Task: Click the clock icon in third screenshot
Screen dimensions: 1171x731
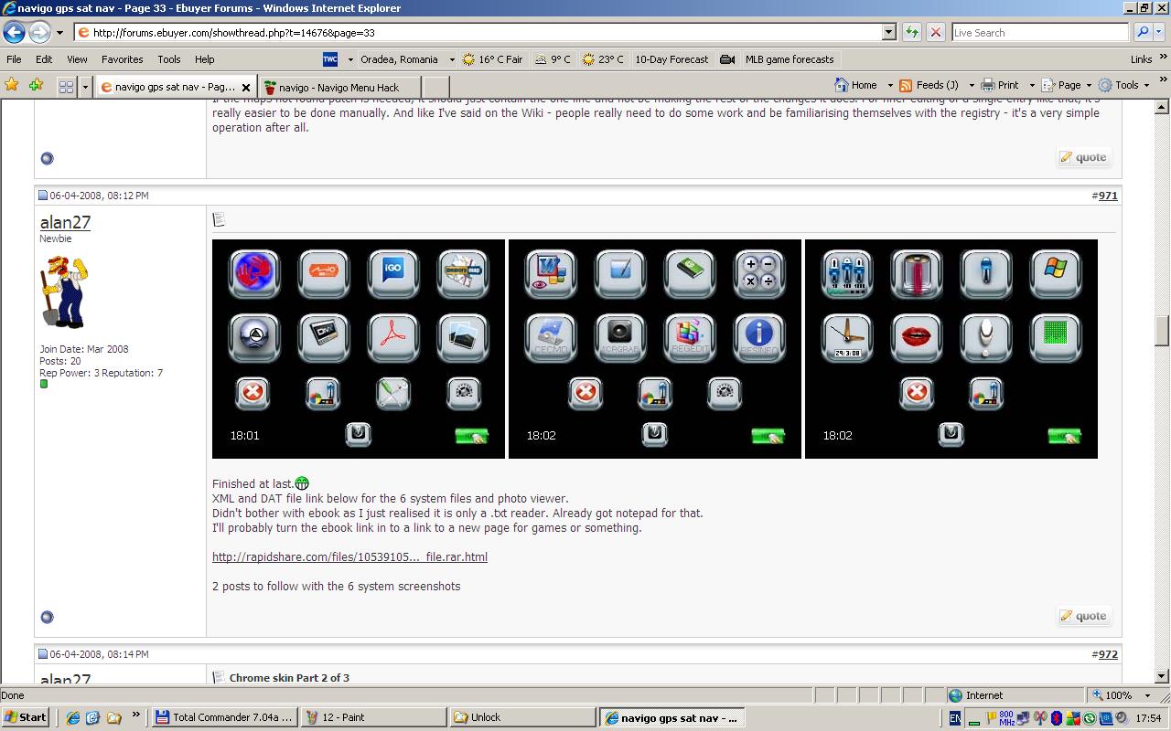Action: [x=847, y=337]
